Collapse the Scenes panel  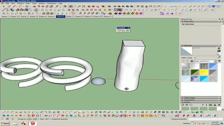click(x=182, y=102)
